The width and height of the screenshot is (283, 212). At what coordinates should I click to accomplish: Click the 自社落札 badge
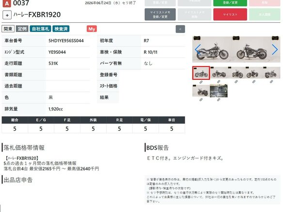[40, 29]
